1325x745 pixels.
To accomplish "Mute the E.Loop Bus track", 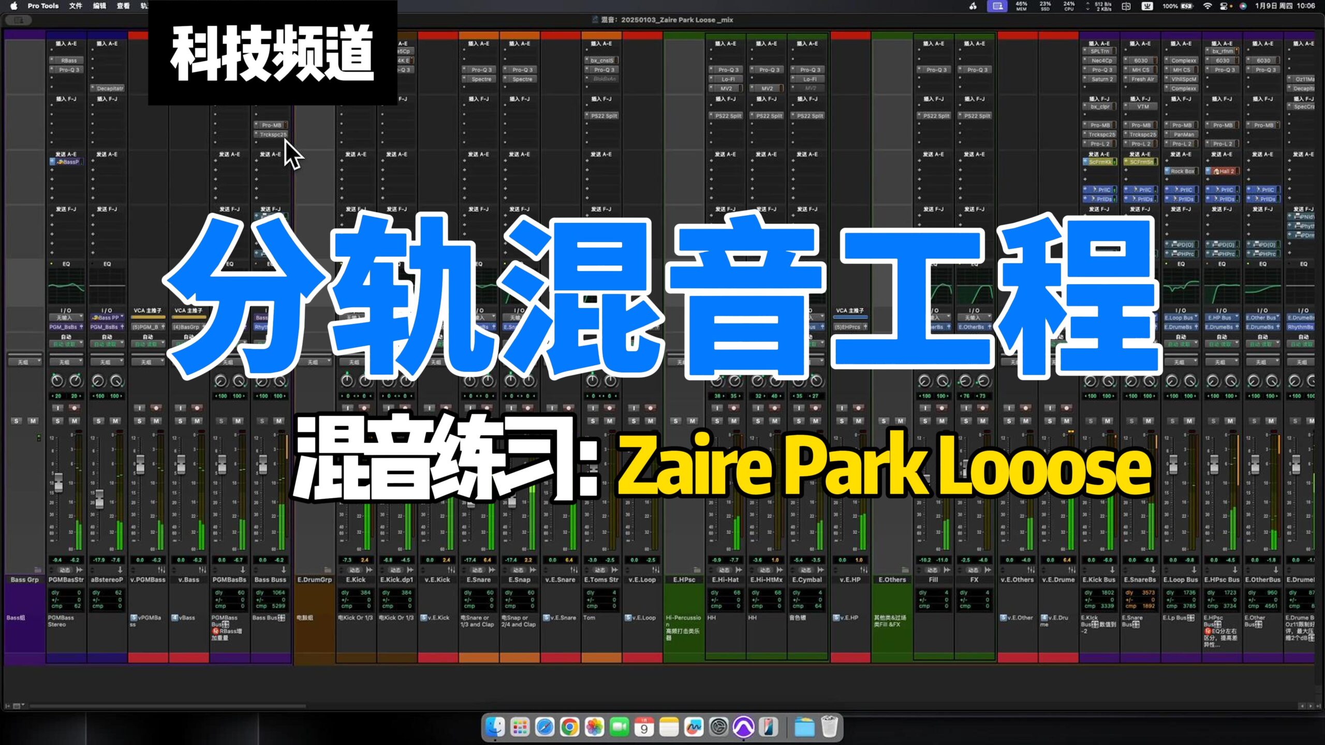I will click(x=1189, y=421).
